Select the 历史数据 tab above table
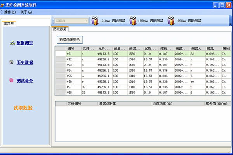This screenshot has width=233, height=155. pos(60,29)
